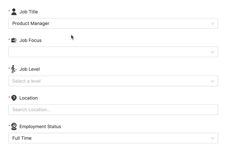Expand the Job Title chevron arrow

pos(212,24)
